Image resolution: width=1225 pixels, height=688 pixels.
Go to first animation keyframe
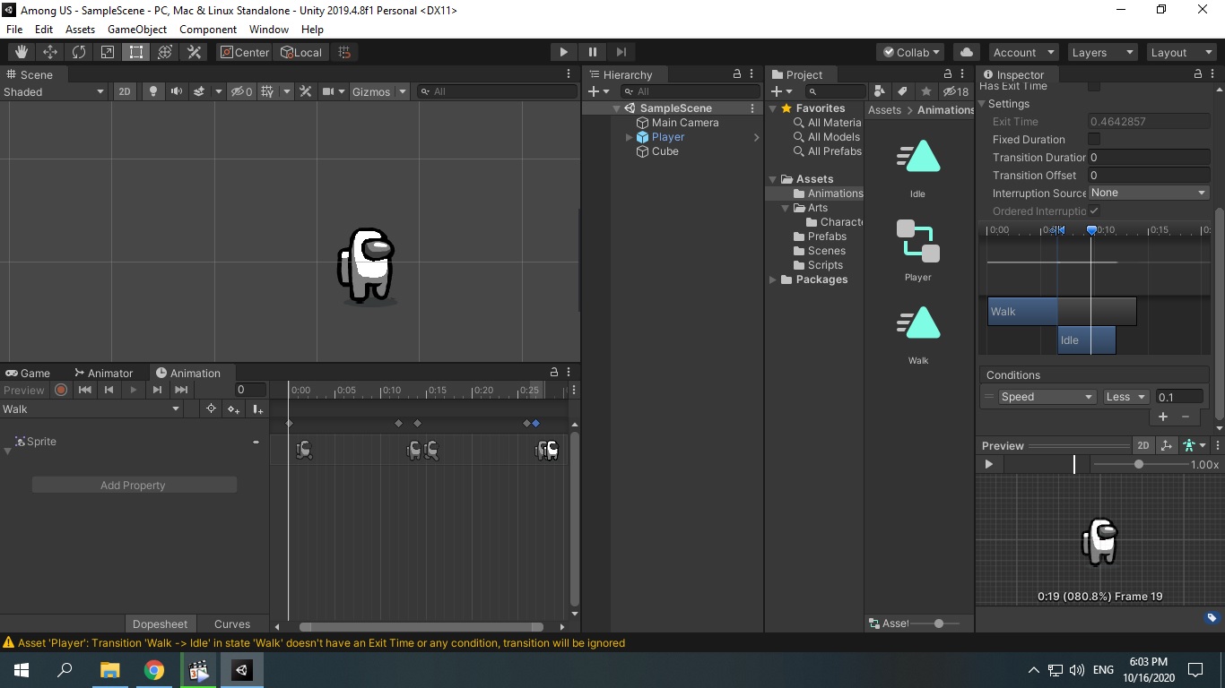click(85, 390)
